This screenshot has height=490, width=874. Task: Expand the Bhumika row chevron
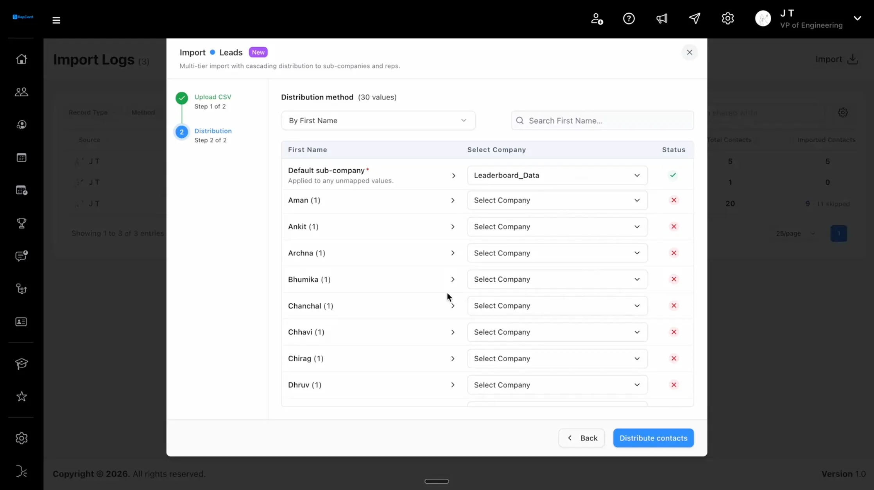(453, 279)
